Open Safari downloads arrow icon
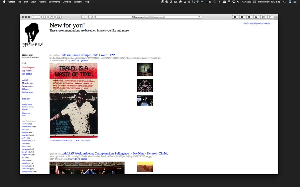Image resolution: width=300 pixels, height=187 pixels. pos(235,17)
